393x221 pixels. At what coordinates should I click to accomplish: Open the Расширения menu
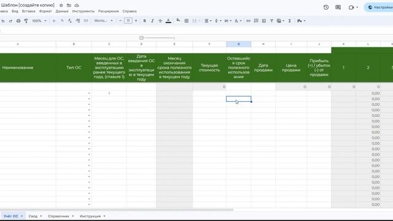[109, 11]
